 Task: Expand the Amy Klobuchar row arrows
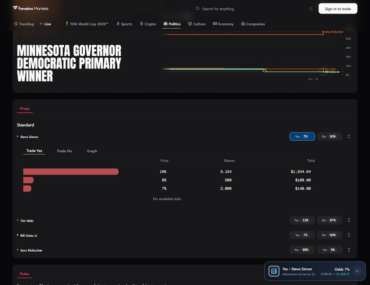(349, 249)
